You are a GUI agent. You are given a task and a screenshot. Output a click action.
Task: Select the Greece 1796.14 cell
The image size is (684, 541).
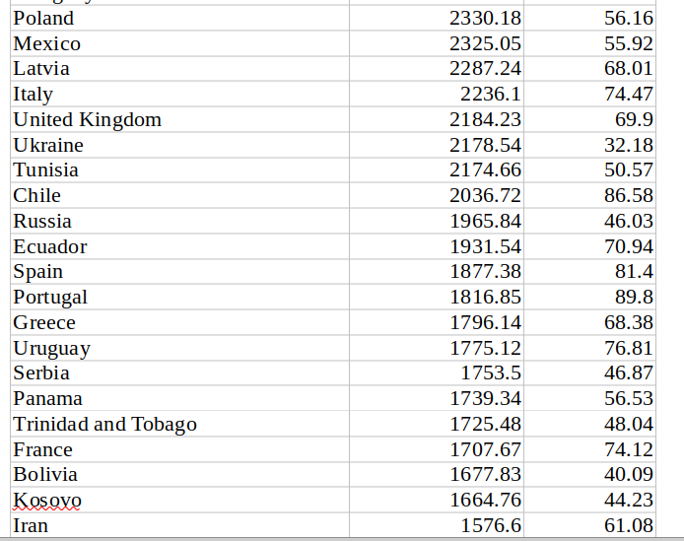[x=437, y=322]
